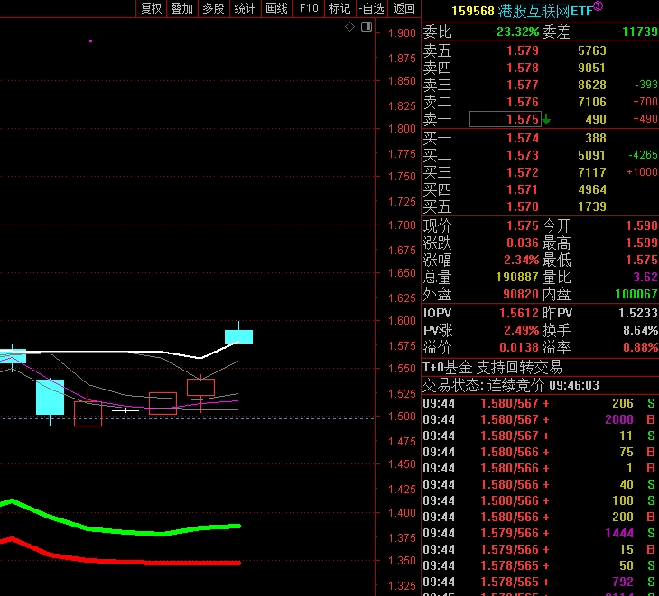This screenshot has width=659, height=596.
Task: Click the 最高 value 1.599
Action: pyautogui.click(x=641, y=243)
